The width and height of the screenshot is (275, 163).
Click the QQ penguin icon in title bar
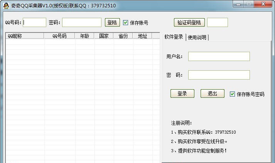(x=6, y=6)
